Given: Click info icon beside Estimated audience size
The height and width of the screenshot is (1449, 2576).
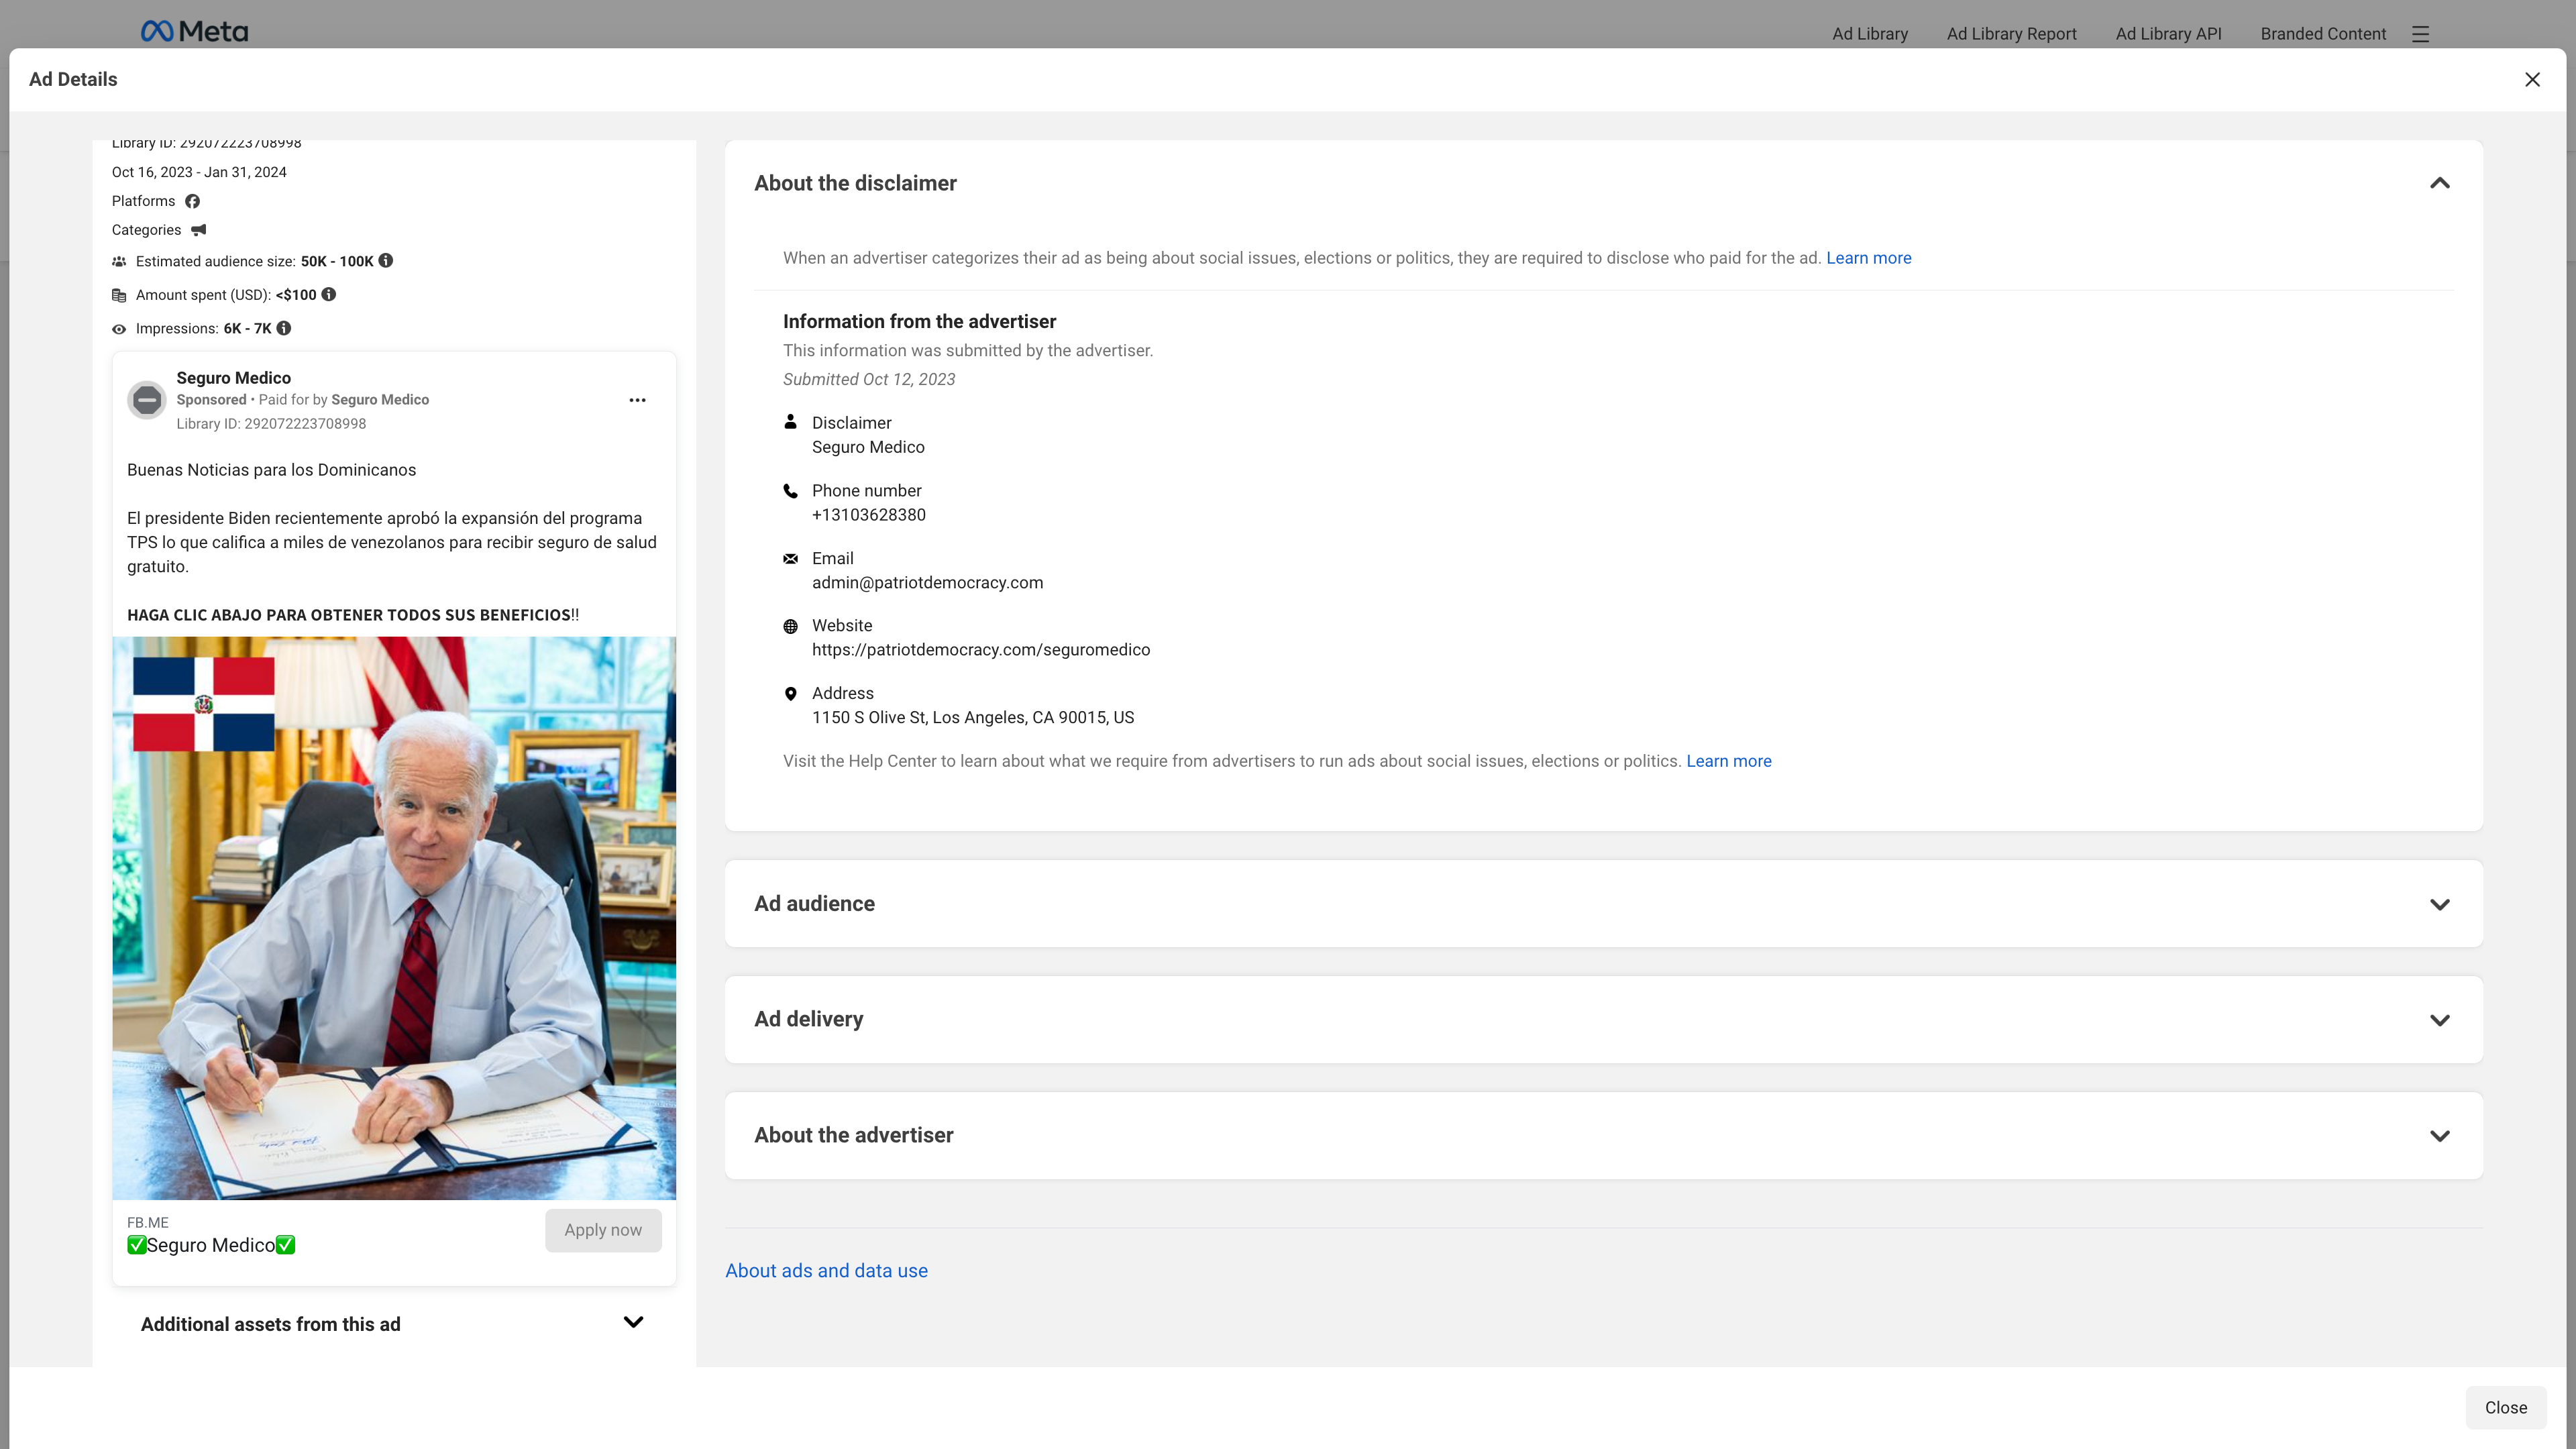Looking at the screenshot, I should [x=386, y=261].
